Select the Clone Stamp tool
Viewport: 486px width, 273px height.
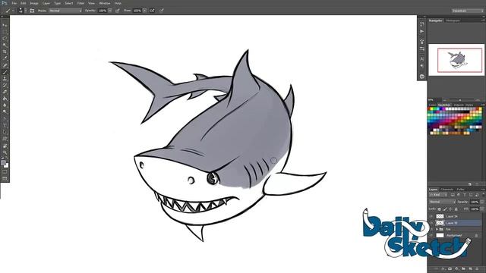pyautogui.click(x=5, y=79)
